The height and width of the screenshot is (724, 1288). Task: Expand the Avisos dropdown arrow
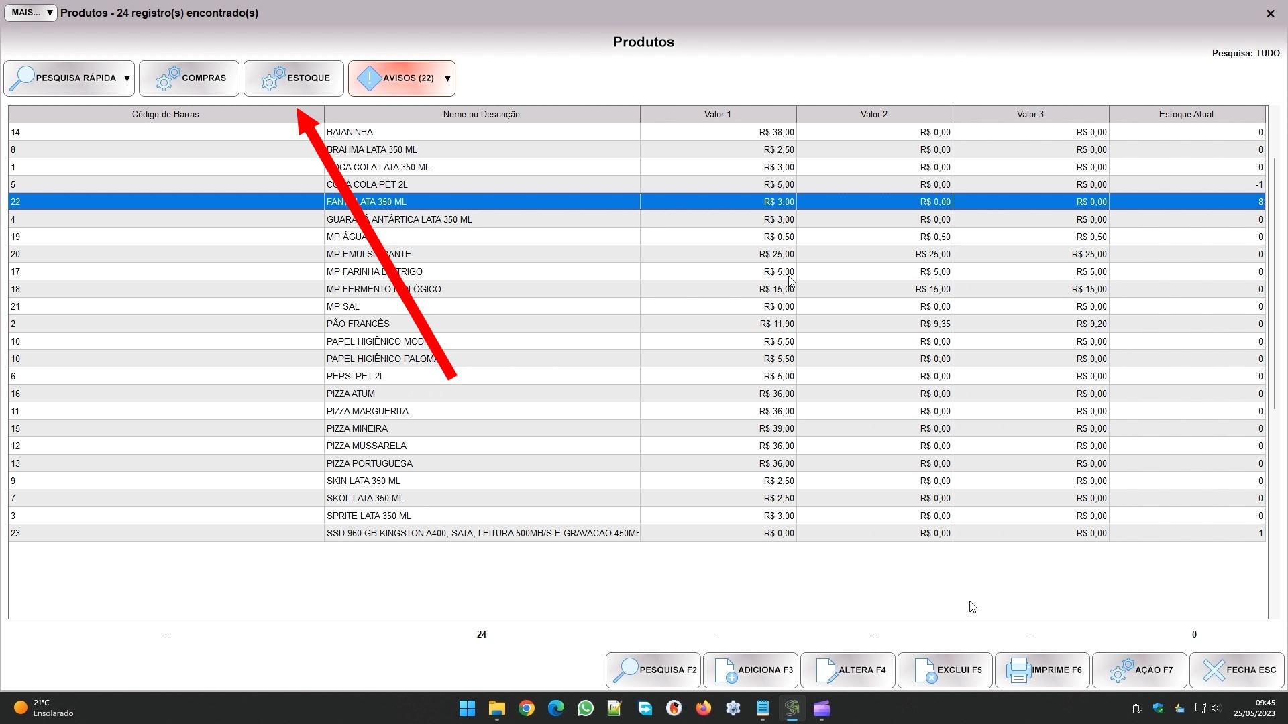pos(447,78)
